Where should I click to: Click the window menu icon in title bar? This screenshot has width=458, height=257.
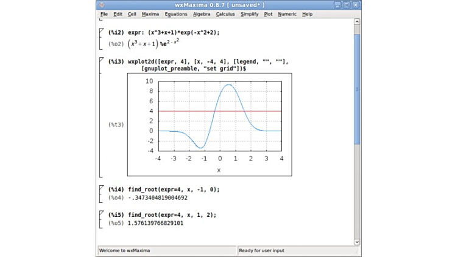[x=101, y=4]
